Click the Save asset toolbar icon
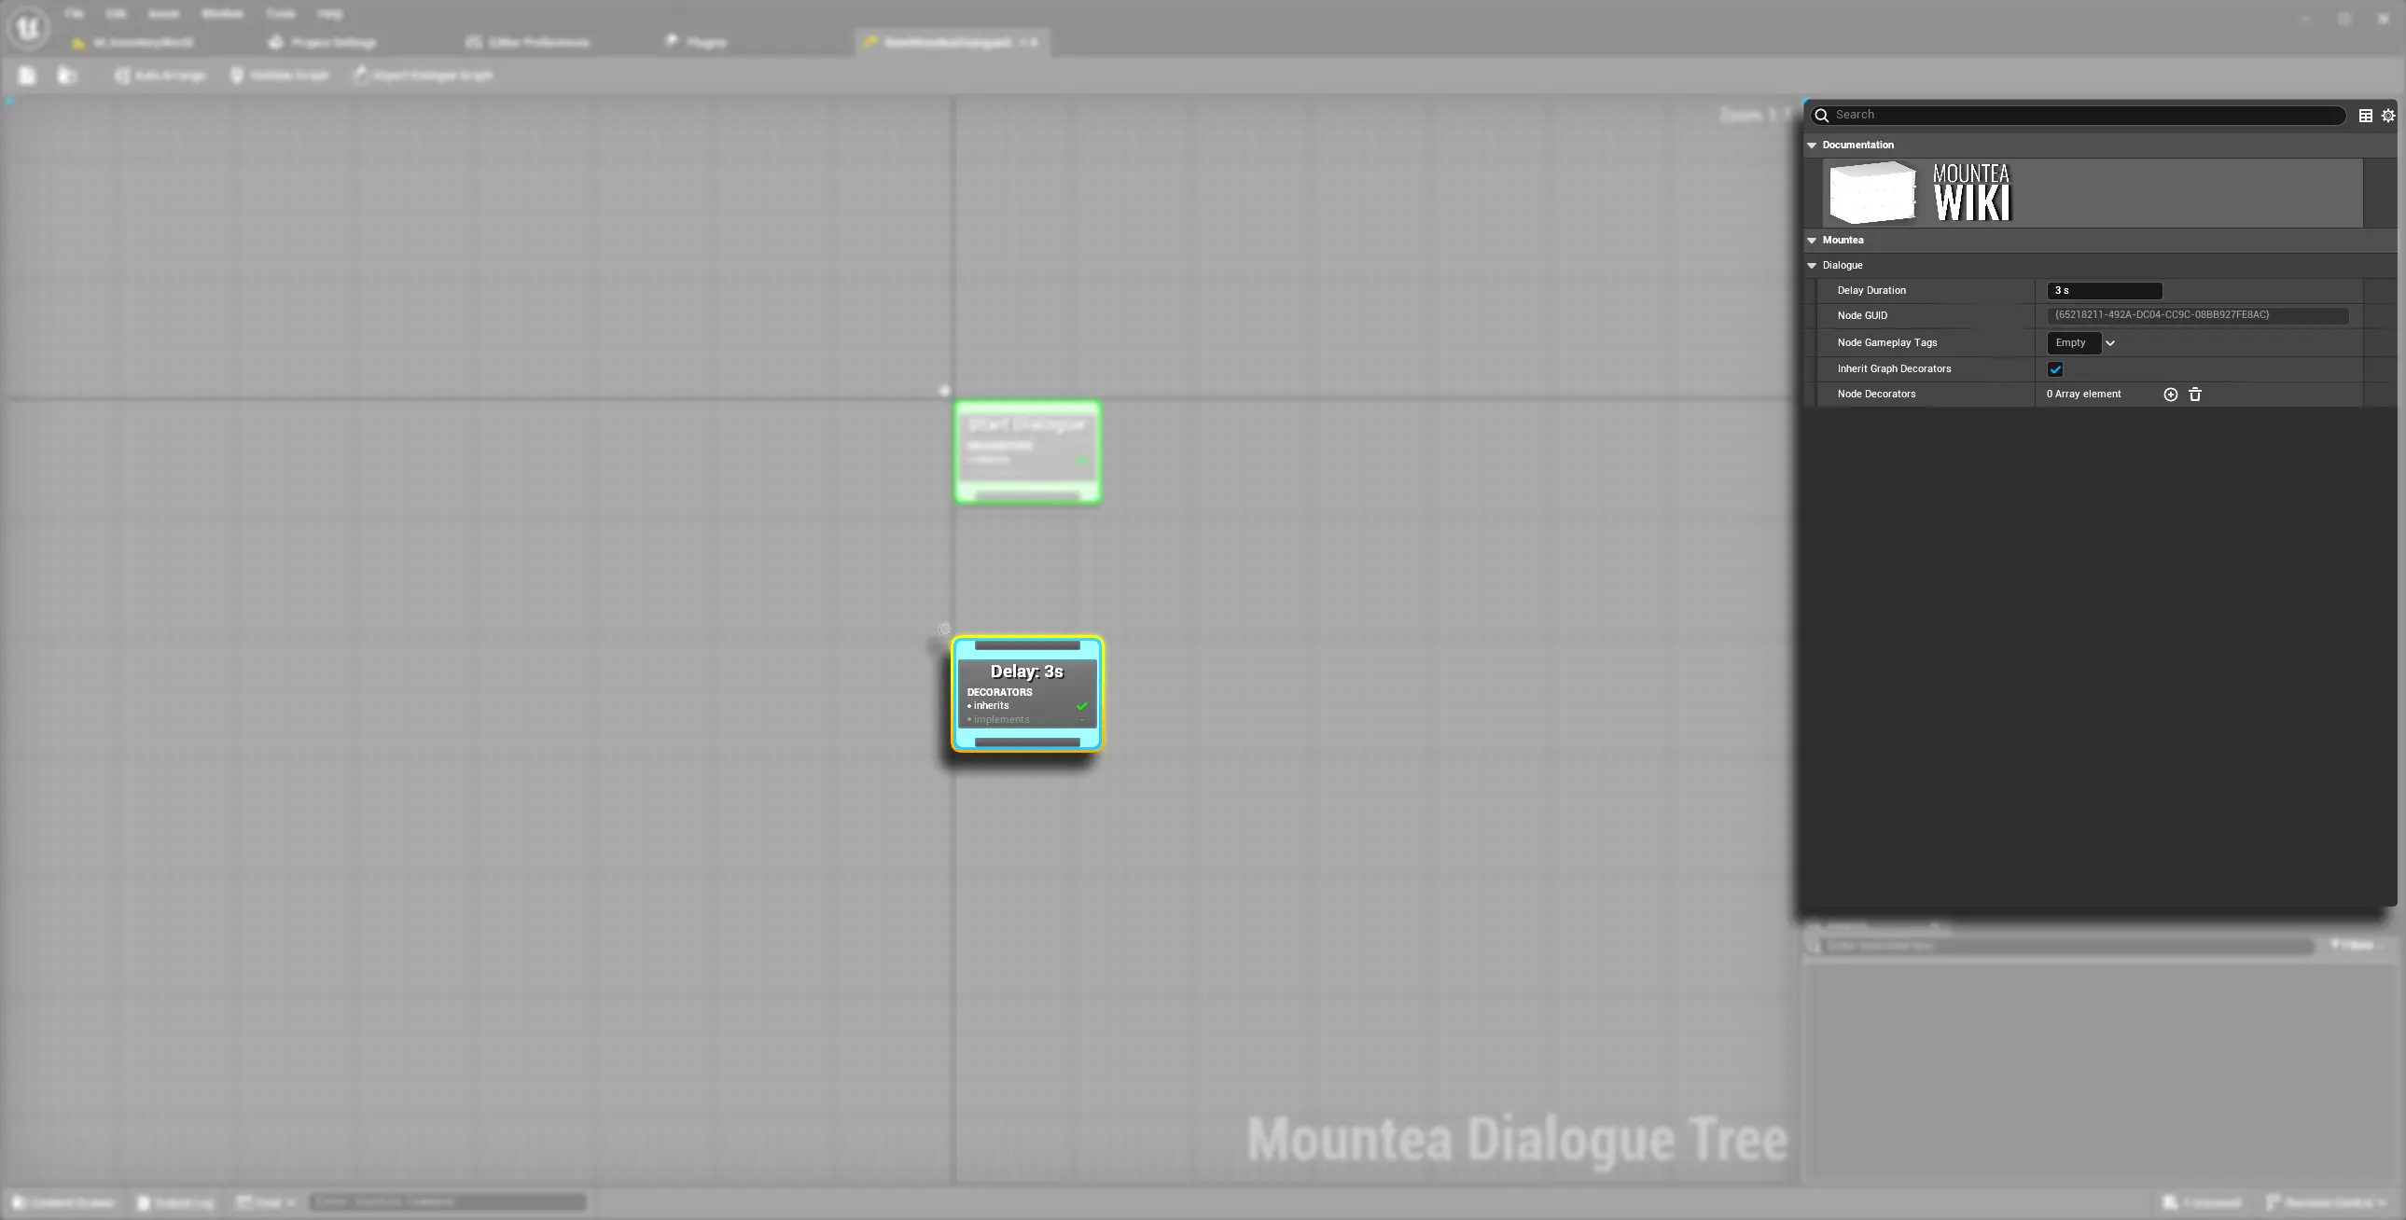This screenshot has height=1220, width=2406. click(x=27, y=76)
